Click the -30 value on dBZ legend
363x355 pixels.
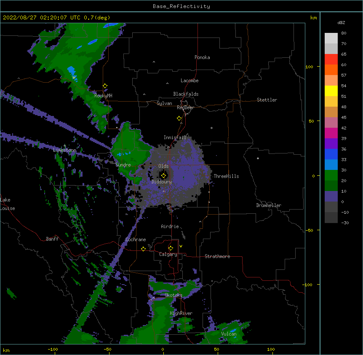tap(345, 223)
